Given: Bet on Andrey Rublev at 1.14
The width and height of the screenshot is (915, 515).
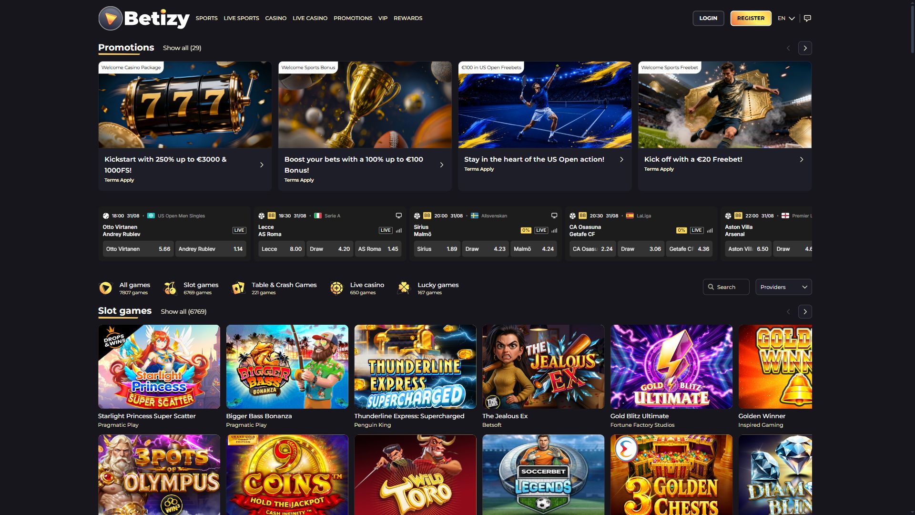Looking at the screenshot, I should click(211, 249).
